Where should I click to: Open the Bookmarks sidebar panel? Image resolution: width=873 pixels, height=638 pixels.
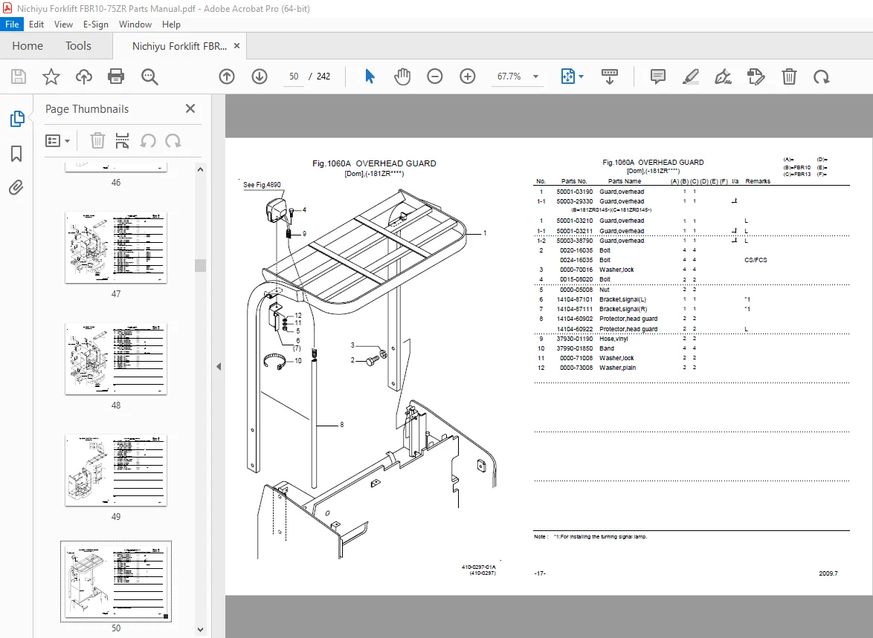click(x=16, y=154)
